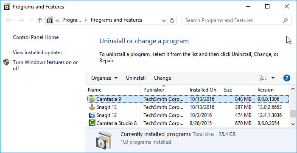The image size is (297, 153).
Task: Expand the hidden breadcrumb path chevrons
Action: click(57, 20)
